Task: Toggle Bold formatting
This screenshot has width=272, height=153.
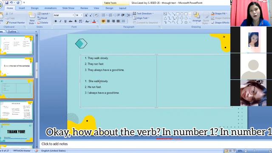Action: pyautogui.click(x=56, y=21)
